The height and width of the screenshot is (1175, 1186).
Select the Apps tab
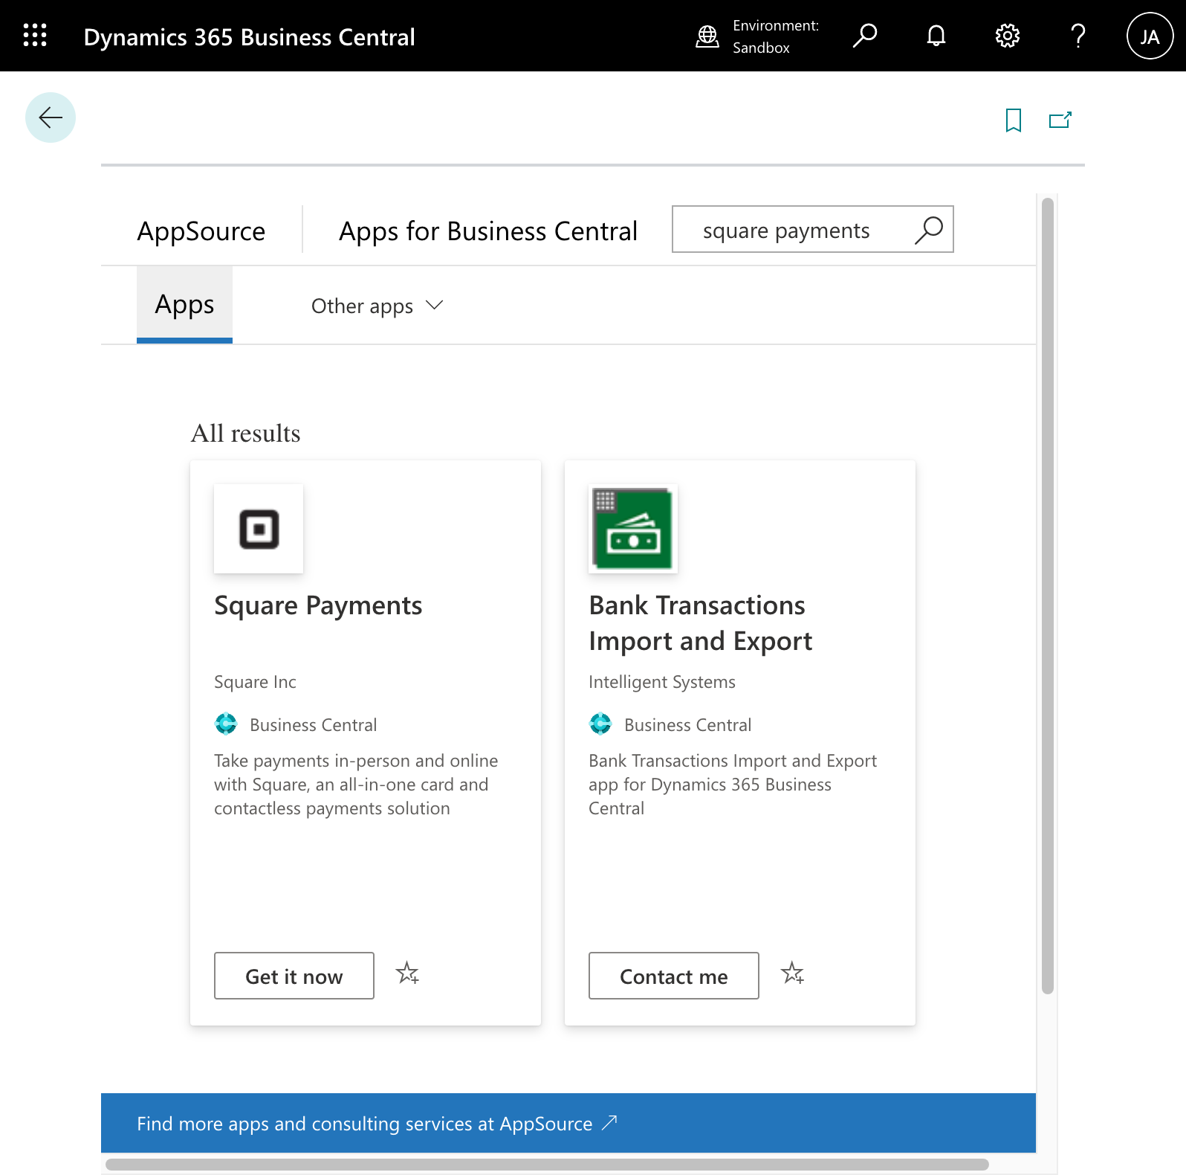pyautogui.click(x=184, y=304)
